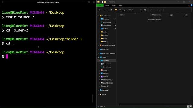Open the images folder
This screenshot has height=108, width=193.
tap(106, 35)
